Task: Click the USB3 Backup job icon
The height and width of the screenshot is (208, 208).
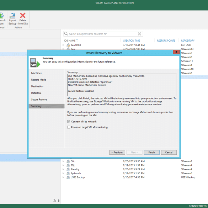Action: (x=68, y=177)
